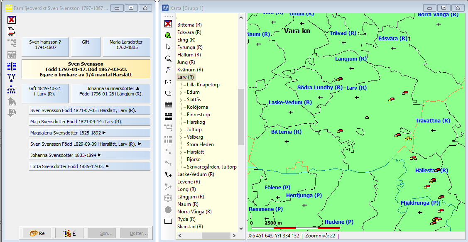Click the greyed grid table icon in Karta
Screen dimensions: 468x242
coord(168,139)
